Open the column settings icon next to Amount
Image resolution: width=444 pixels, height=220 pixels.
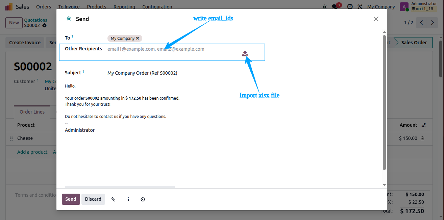[424, 125]
